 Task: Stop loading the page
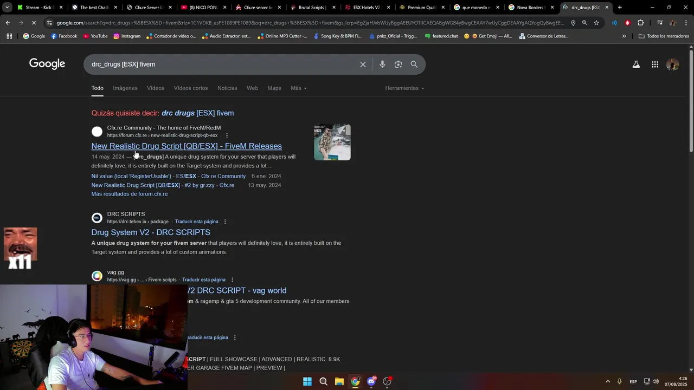[34, 23]
